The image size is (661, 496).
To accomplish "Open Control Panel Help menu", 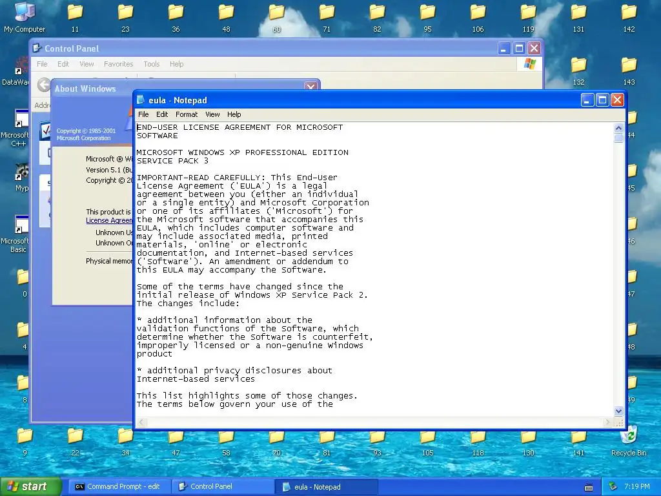I will click(177, 64).
